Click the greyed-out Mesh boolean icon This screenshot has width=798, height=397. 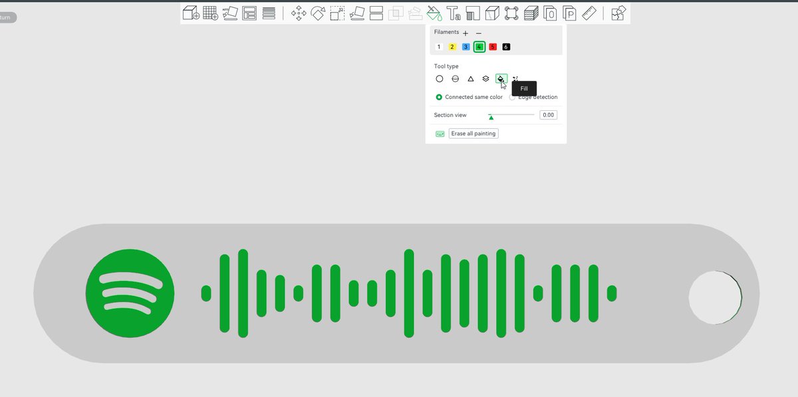pos(396,13)
